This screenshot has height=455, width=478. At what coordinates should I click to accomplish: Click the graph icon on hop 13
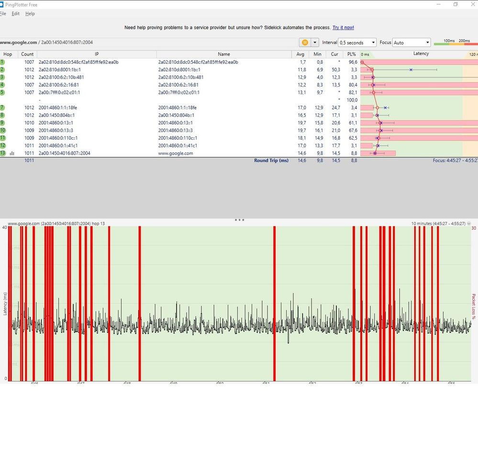point(12,154)
